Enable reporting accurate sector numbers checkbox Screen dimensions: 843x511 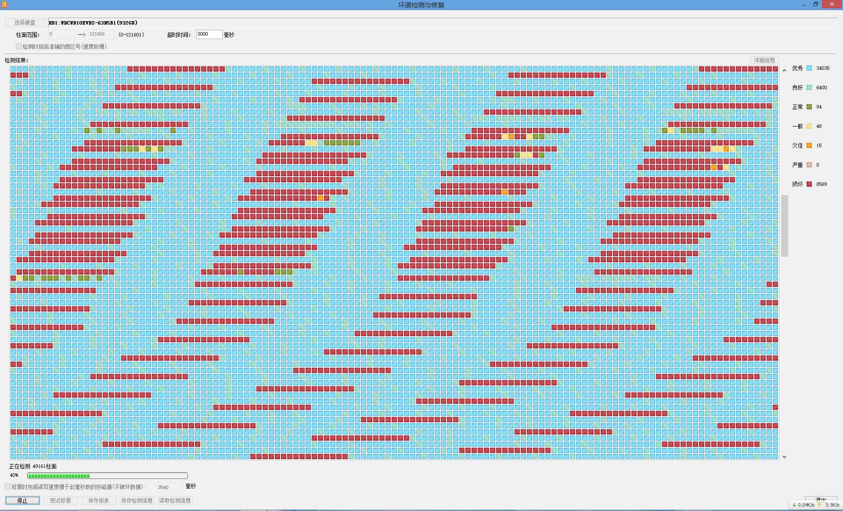tap(19, 47)
